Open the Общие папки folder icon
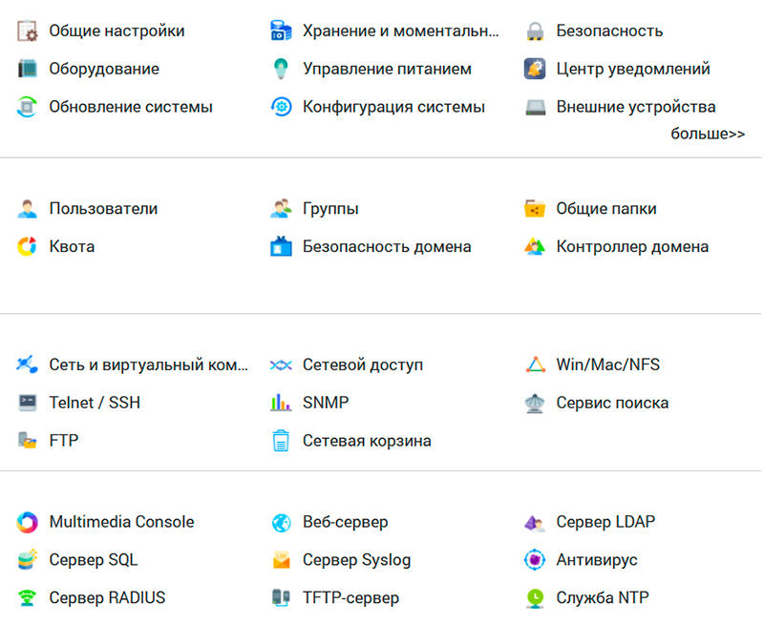Viewport: 764px width, 624px height. pyautogui.click(x=535, y=209)
